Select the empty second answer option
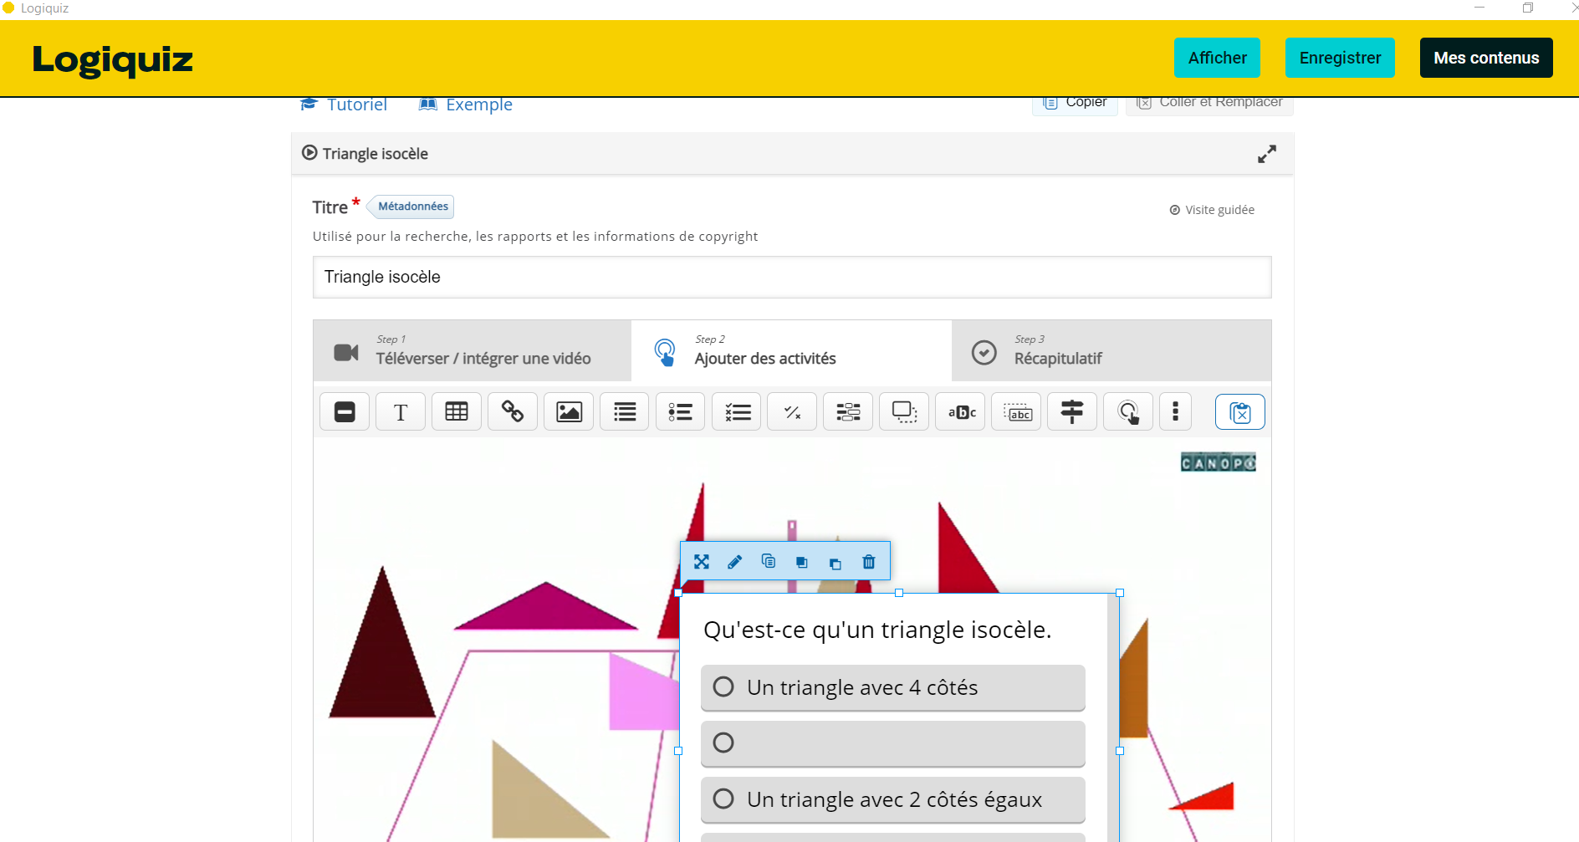The image size is (1579, 842). 893,743
